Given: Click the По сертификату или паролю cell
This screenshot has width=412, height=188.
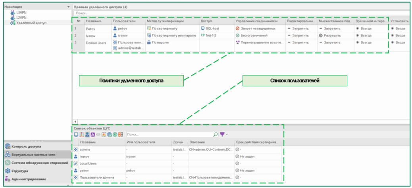Looking at the screenshot, I should (172, 35).
